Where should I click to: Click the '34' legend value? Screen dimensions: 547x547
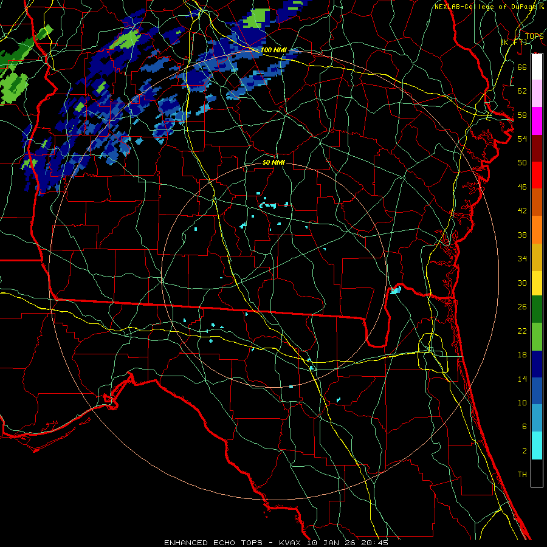coord(522,259)
